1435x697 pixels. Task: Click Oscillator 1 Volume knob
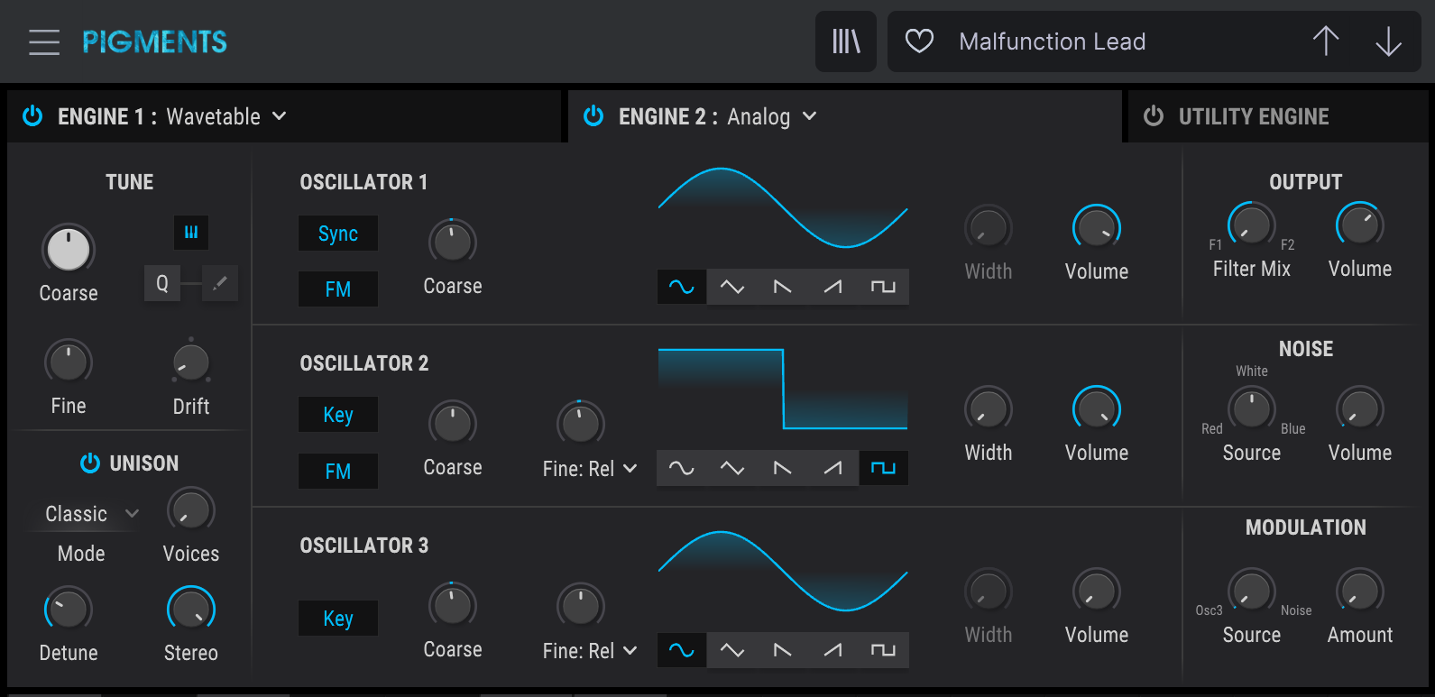tap(1097, 228)
